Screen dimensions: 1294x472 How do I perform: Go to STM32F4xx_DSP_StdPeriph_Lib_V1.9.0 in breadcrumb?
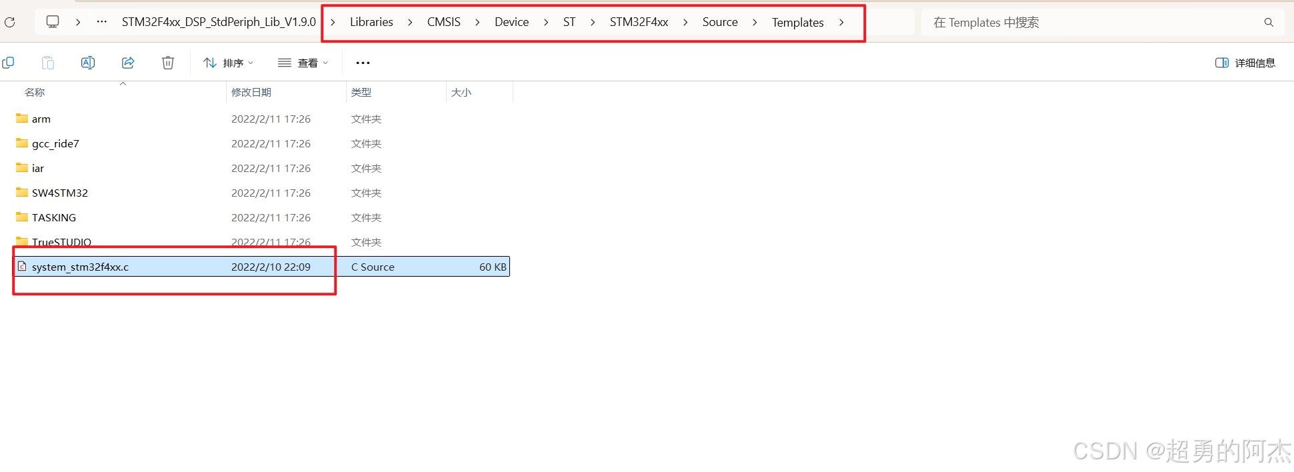pyautogui.click(x=219, y=22)
